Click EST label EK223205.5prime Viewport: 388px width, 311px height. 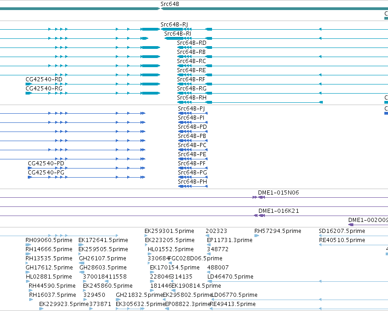tap(170, 240)
